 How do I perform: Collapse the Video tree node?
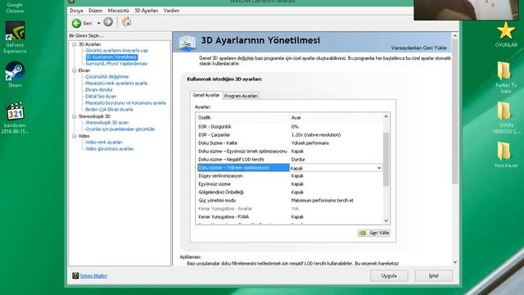coord(75,136)
